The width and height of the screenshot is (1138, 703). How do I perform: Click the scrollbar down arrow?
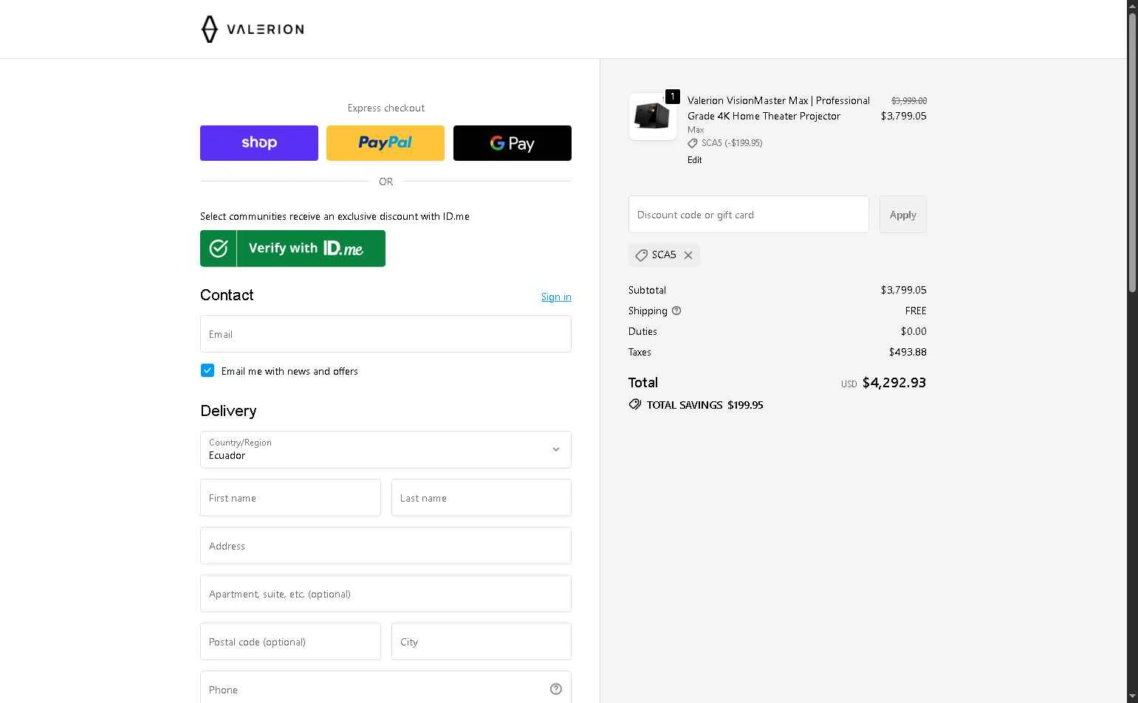click(x=1132, y=696)
